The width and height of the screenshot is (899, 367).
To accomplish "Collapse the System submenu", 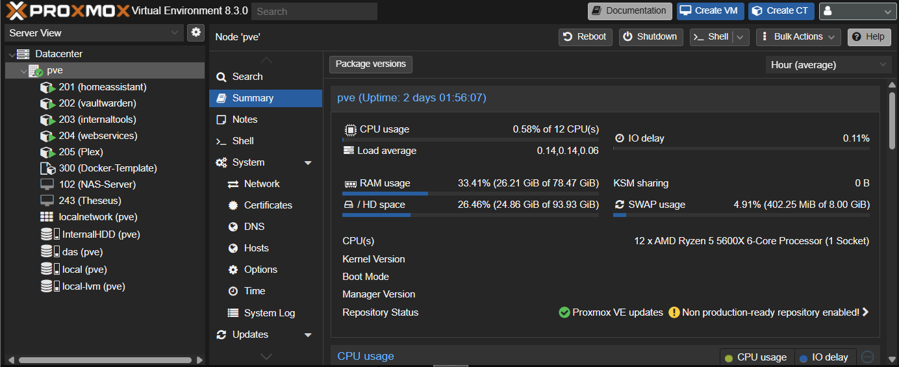I will (308, 163).
